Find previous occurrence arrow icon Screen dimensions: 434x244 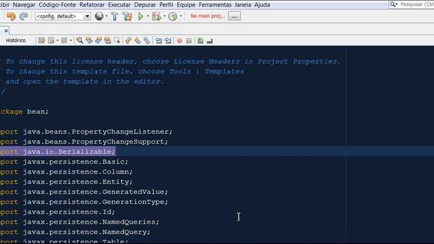(x=89, y=41)
